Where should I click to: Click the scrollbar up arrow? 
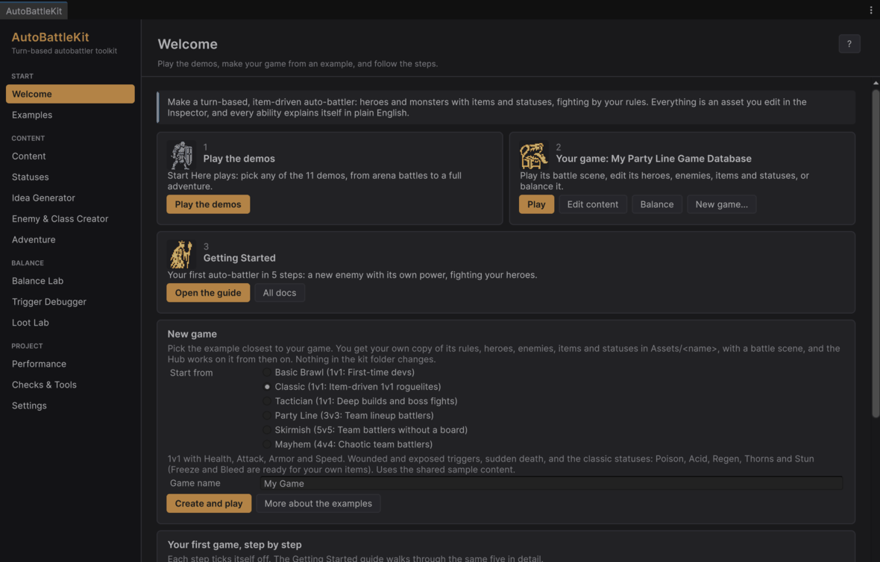[876, 83]
